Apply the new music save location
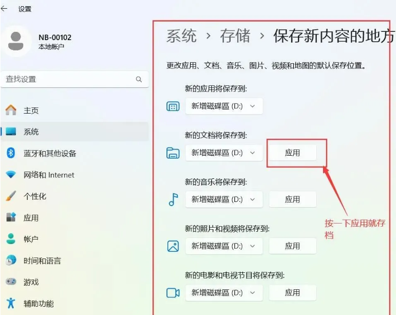 (292, 199)
